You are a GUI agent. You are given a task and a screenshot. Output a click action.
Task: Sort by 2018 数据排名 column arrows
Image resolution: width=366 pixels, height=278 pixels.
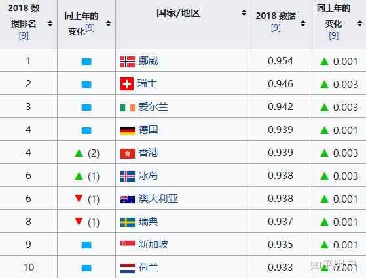[x=50, y=24]
